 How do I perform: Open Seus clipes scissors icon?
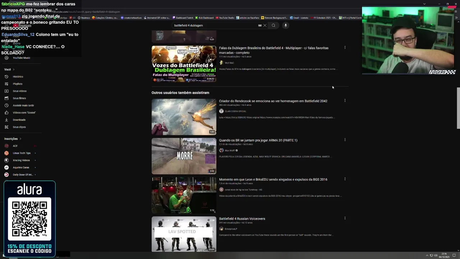(x=6, y=127)
